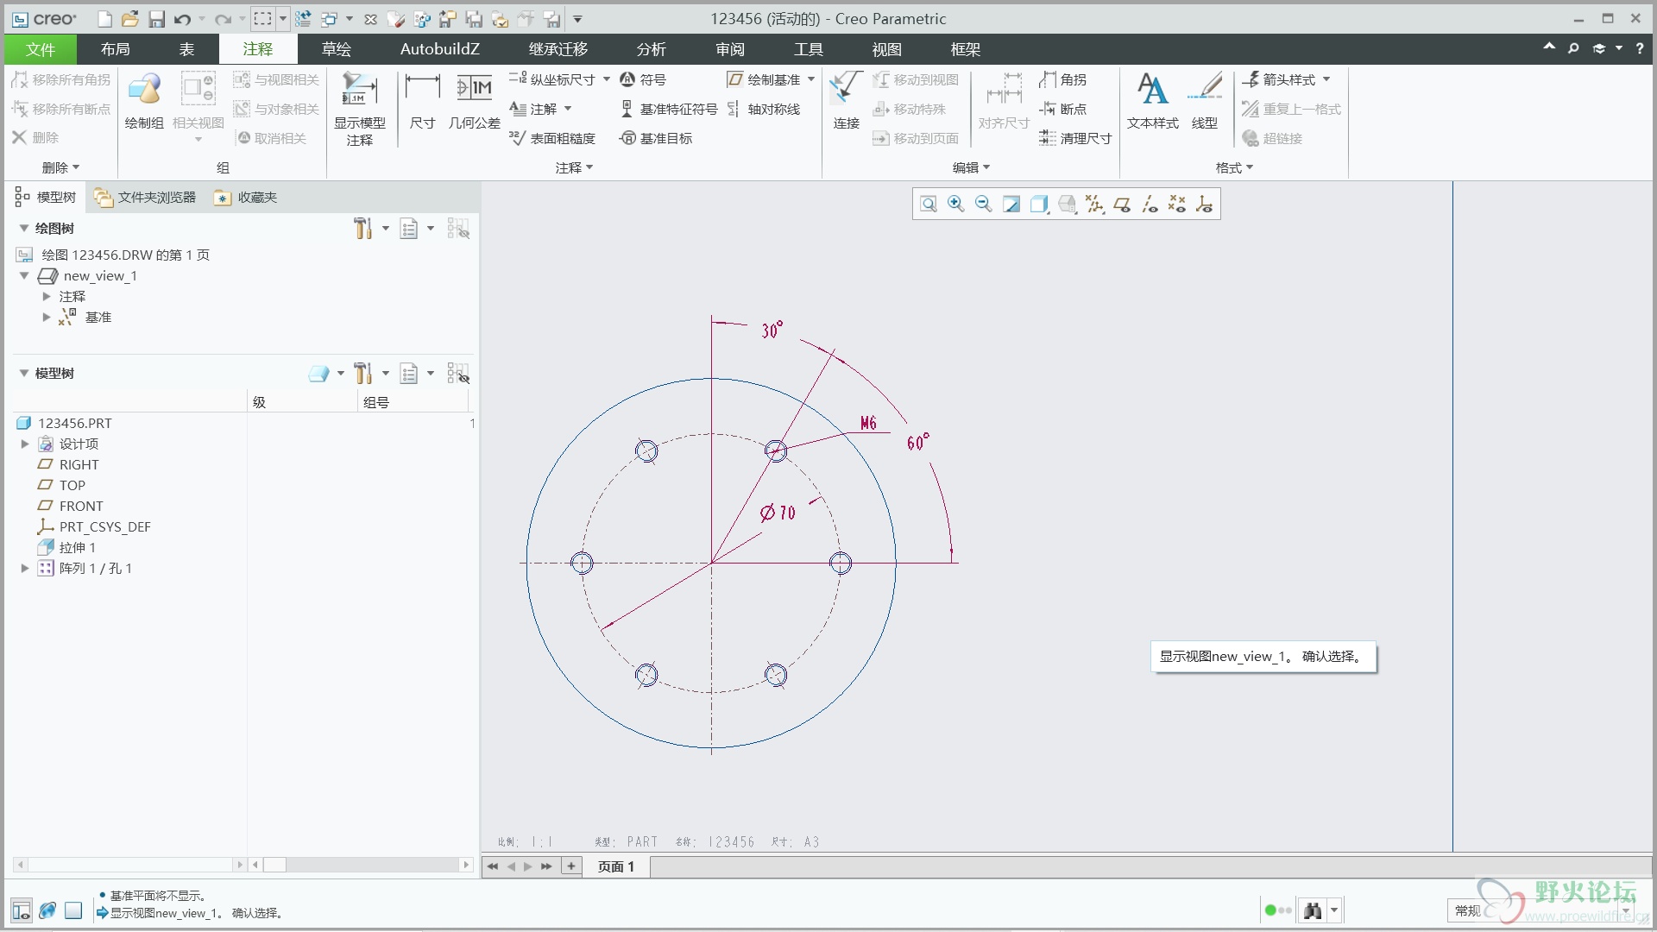Undo the last action
The width and height of the screenshot is (1657, 932).
click(182, 19)
